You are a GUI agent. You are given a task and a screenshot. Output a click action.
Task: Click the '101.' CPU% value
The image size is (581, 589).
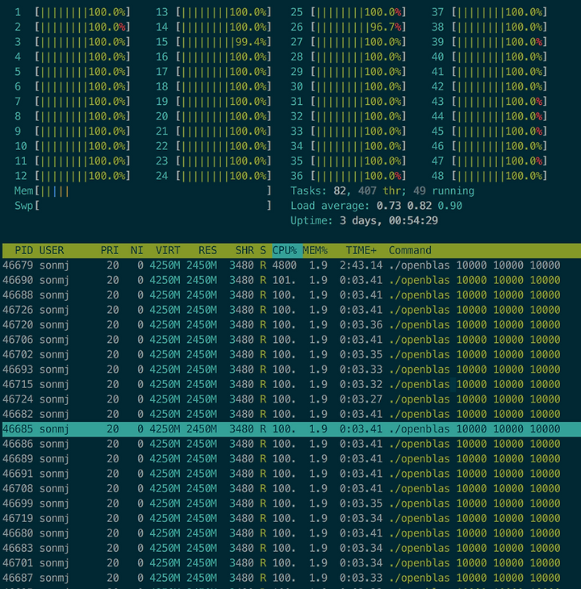coord(284,280)
